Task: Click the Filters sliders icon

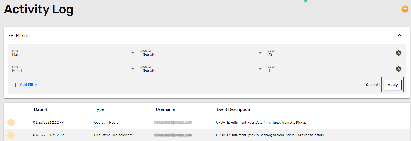Action: [x=11, y=35]
